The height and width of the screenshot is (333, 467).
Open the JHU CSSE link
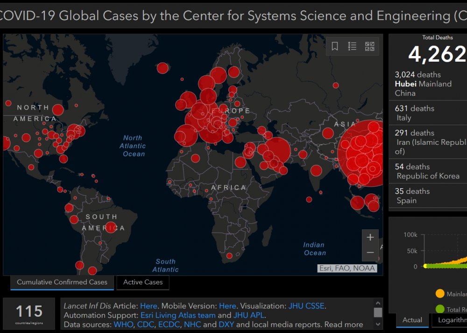[306, 306]
